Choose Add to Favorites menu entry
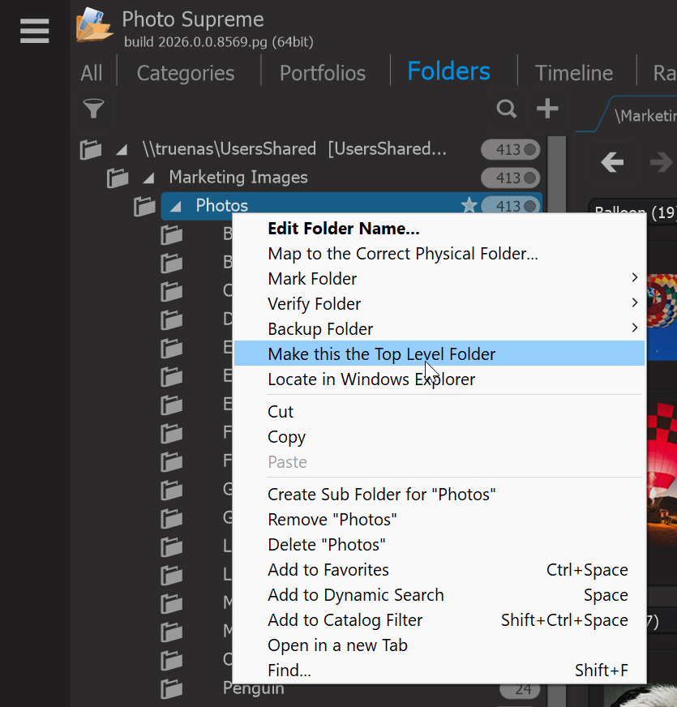The height and width of the screenshot is (707, 677). pos(439,570)
